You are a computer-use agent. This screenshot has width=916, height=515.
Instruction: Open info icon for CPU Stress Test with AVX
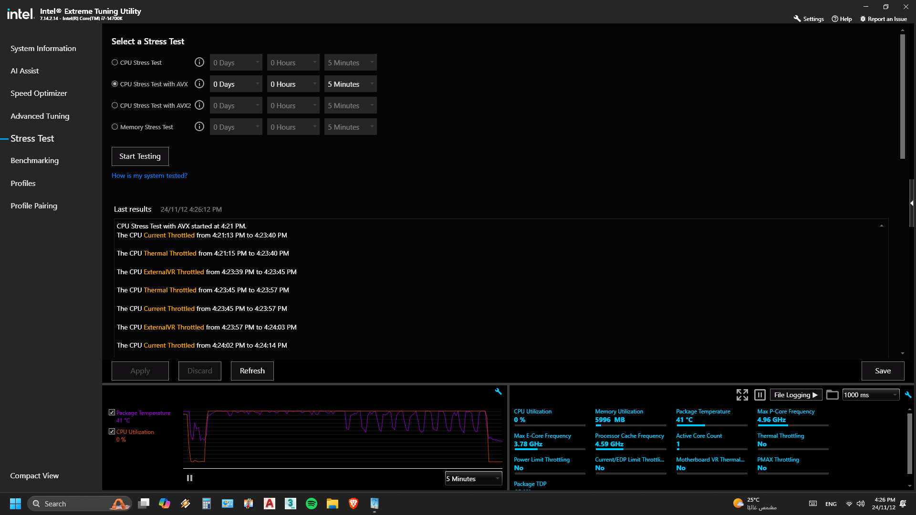click(x=199, y=84)
